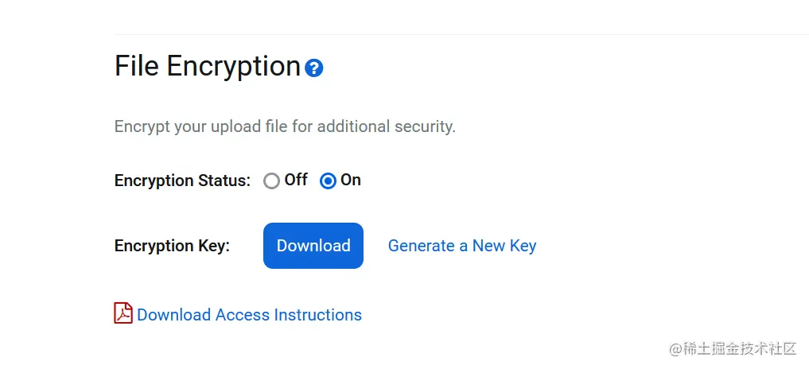Click the 稀土掘金技术社区 watermark text
The width and height of the screenshot is (809, 369).
tap(733, 349)
